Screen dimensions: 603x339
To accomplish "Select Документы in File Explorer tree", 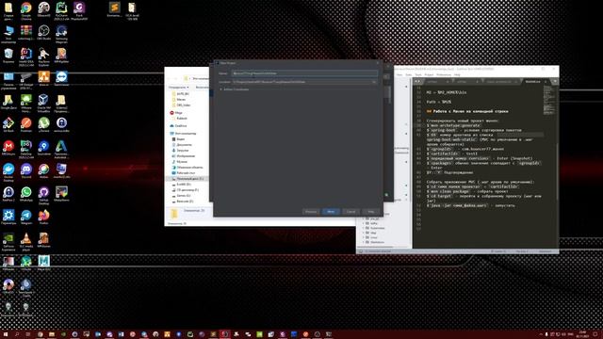I will pos(184,145).
